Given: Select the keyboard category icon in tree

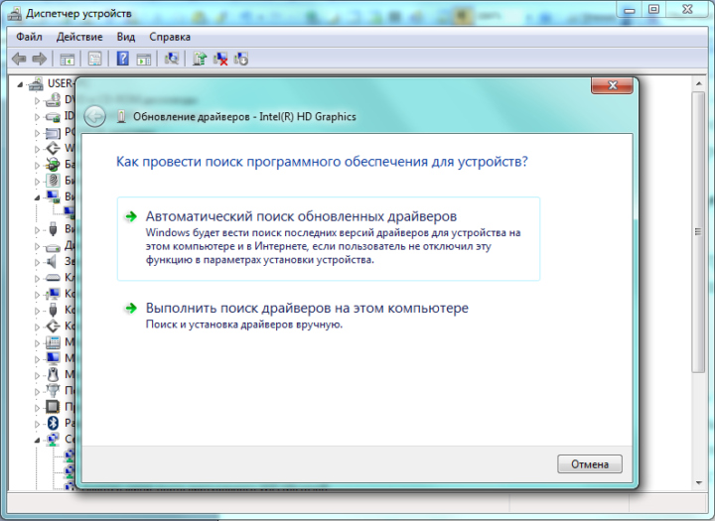Looking at the screenshot, I should pos(53,278).
